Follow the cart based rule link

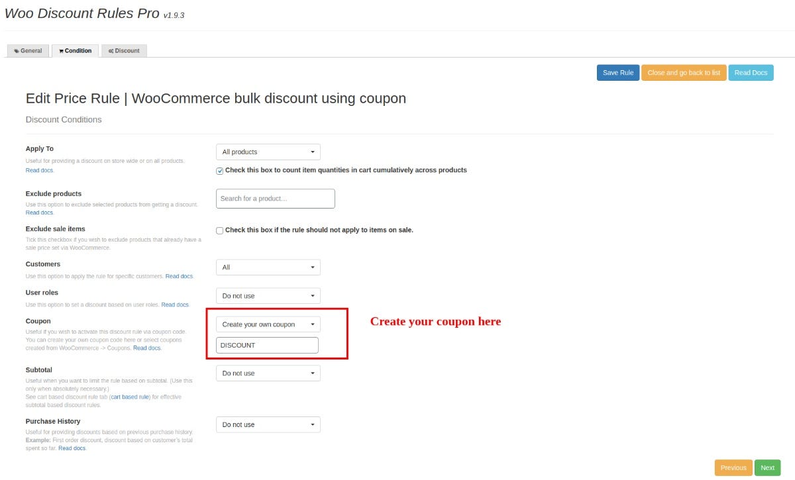tap(130, 397)
